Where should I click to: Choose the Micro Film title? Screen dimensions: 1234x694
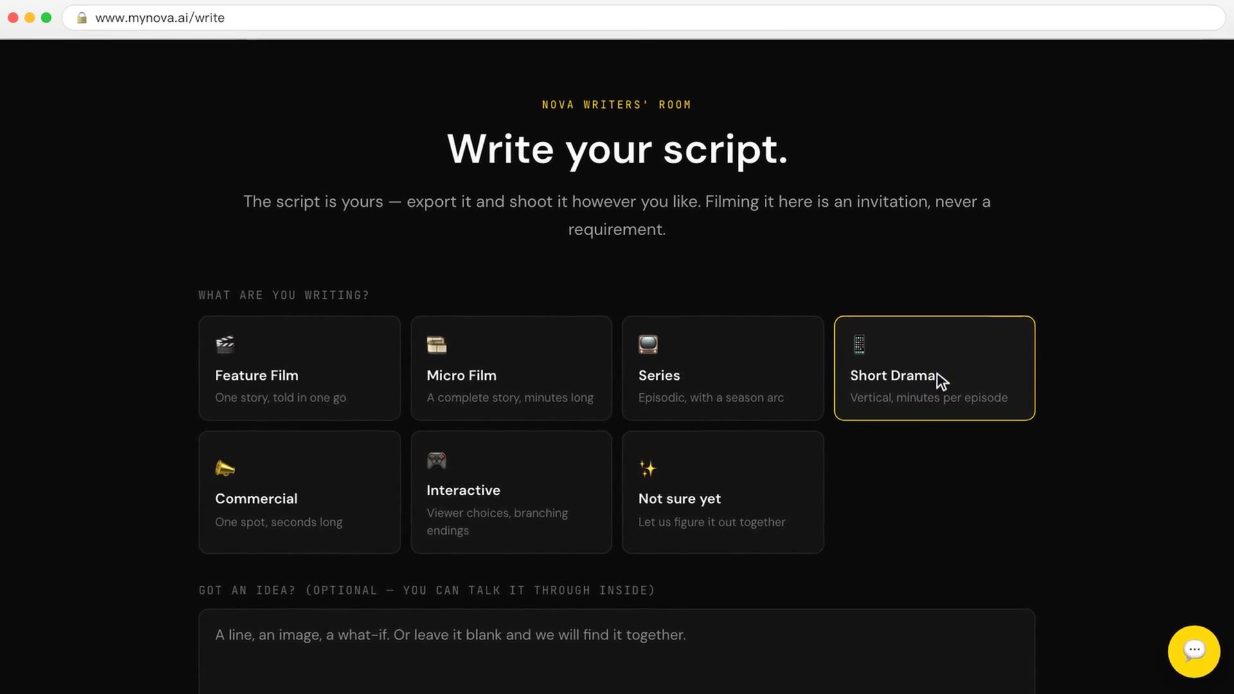tap(461, 375)
